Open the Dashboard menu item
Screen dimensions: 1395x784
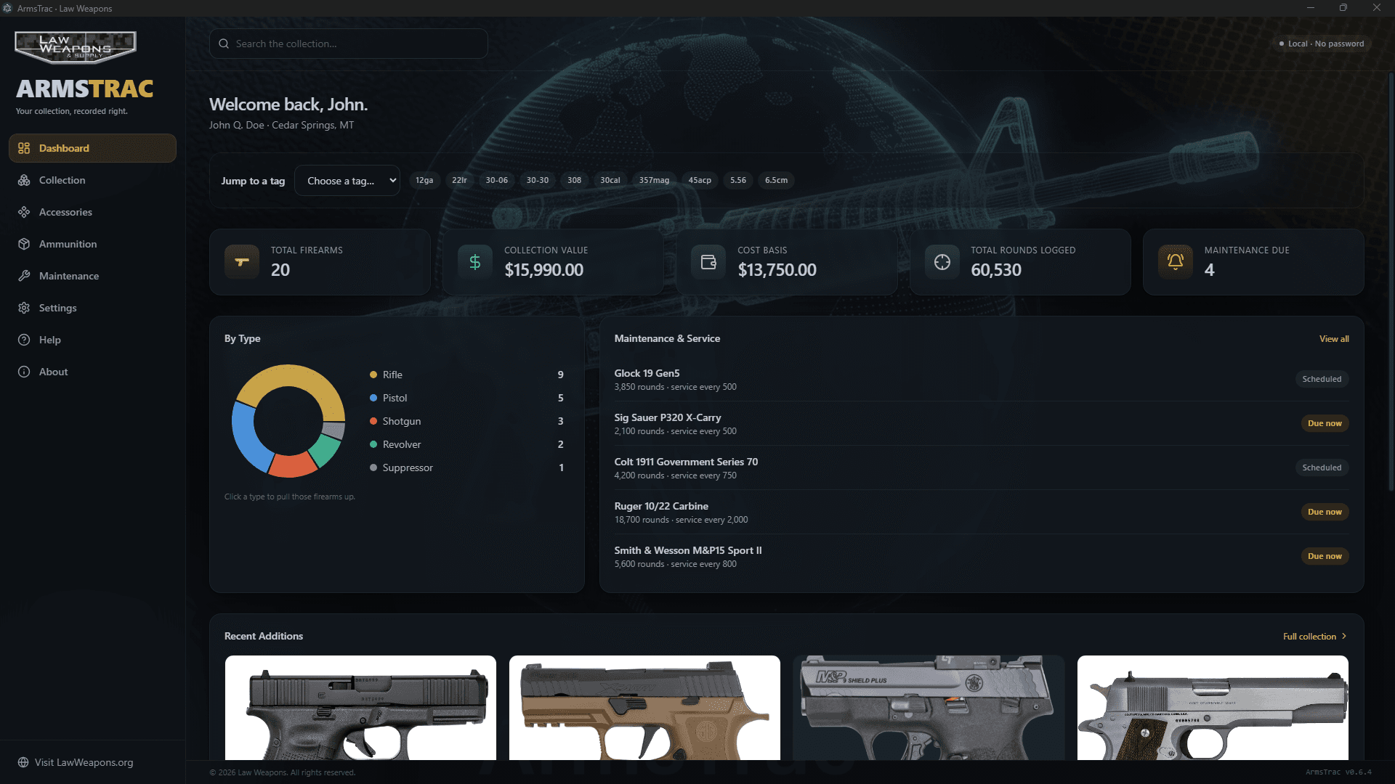tap(92, 148)
